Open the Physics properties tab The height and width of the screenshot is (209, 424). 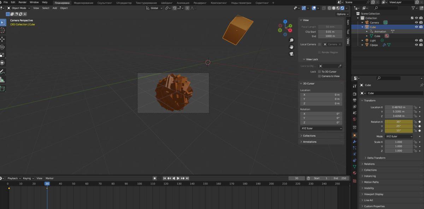click(354, 154)
